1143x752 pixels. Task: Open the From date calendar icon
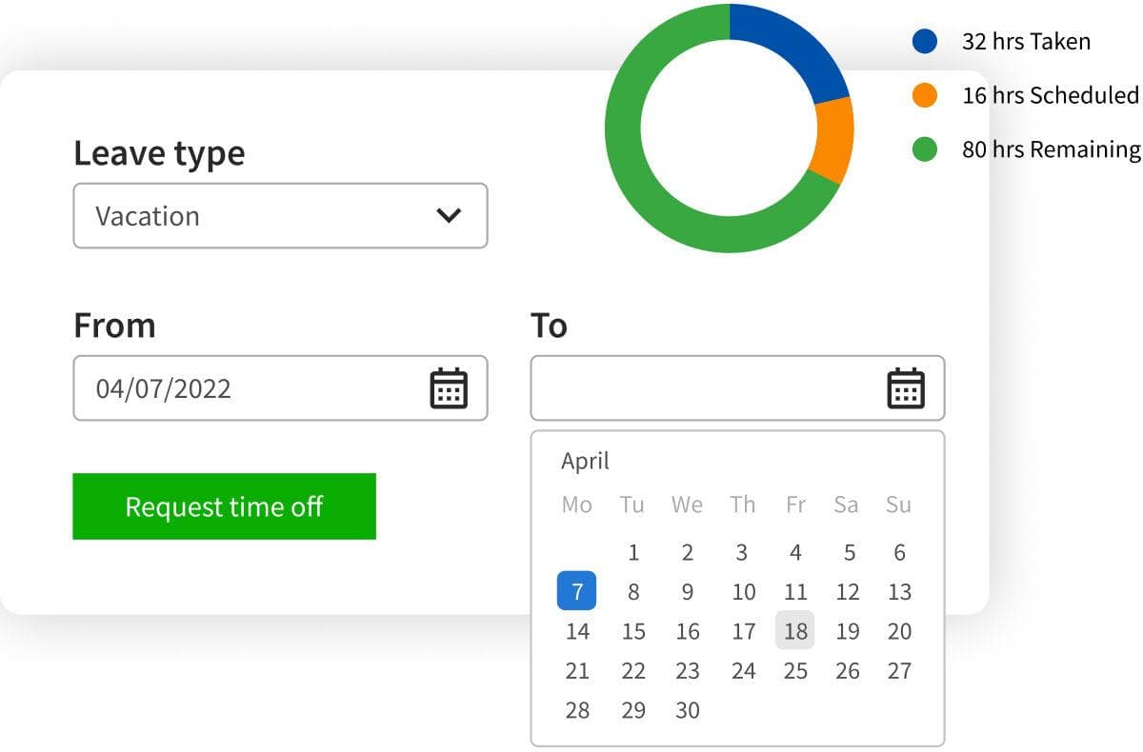449,388
